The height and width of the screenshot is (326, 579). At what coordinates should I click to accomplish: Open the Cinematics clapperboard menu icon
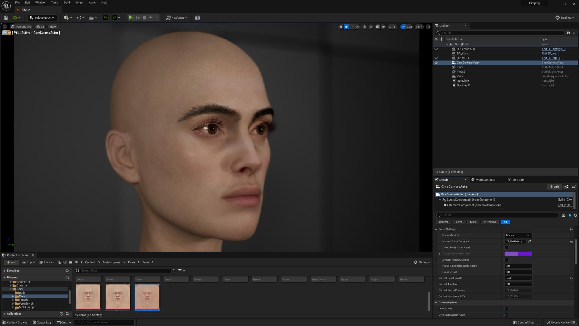tap(93, 18)
